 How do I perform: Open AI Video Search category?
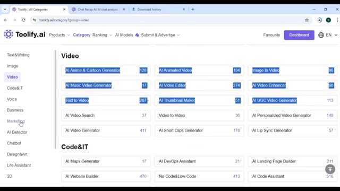pos(106,116)
